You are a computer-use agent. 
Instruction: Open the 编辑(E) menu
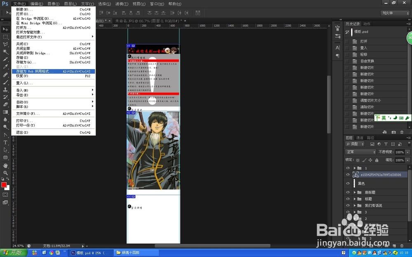click(x=37, y=4)
